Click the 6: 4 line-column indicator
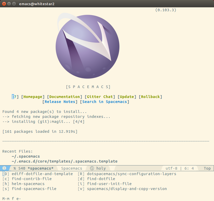The height and width of the screenshot is (201, 214). click(189, 168)
